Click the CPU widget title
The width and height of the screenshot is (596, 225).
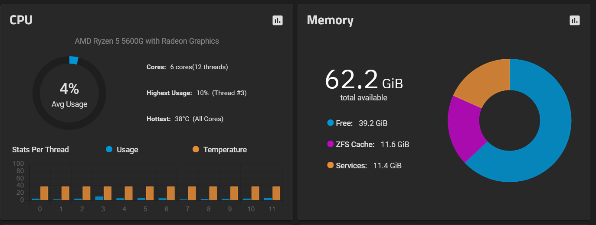click(x=21, y=20)
